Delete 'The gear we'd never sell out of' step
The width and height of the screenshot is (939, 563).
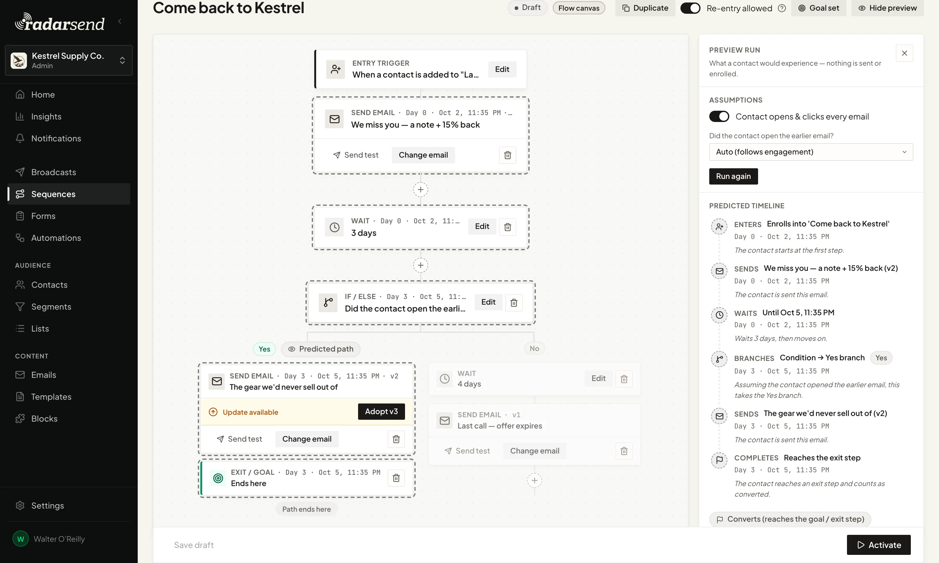click(x=396, y=439)
